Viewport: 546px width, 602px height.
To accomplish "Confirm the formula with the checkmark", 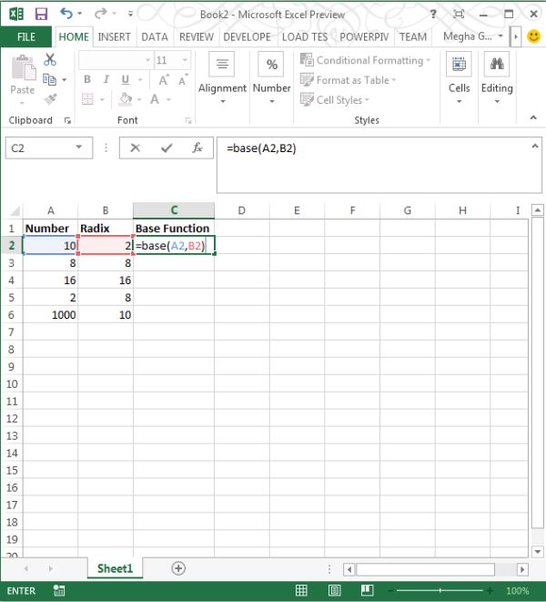I will (167, 148).
